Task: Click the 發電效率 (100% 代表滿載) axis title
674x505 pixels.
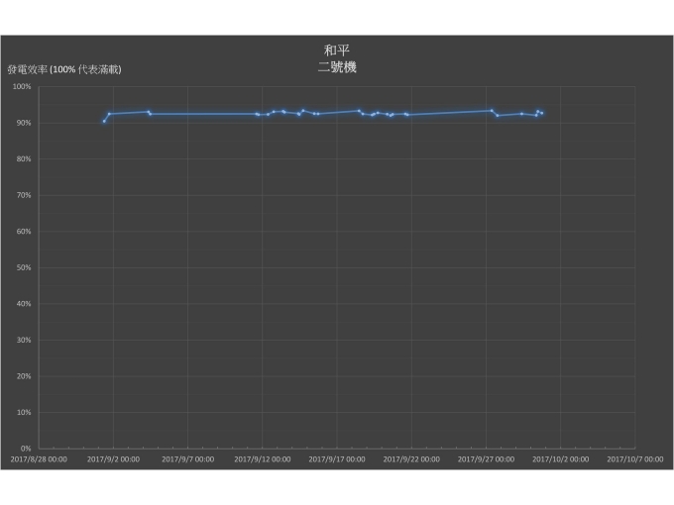Action: [64, 70]
